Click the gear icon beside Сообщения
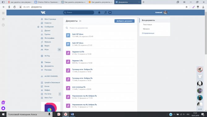 (38, 27)
